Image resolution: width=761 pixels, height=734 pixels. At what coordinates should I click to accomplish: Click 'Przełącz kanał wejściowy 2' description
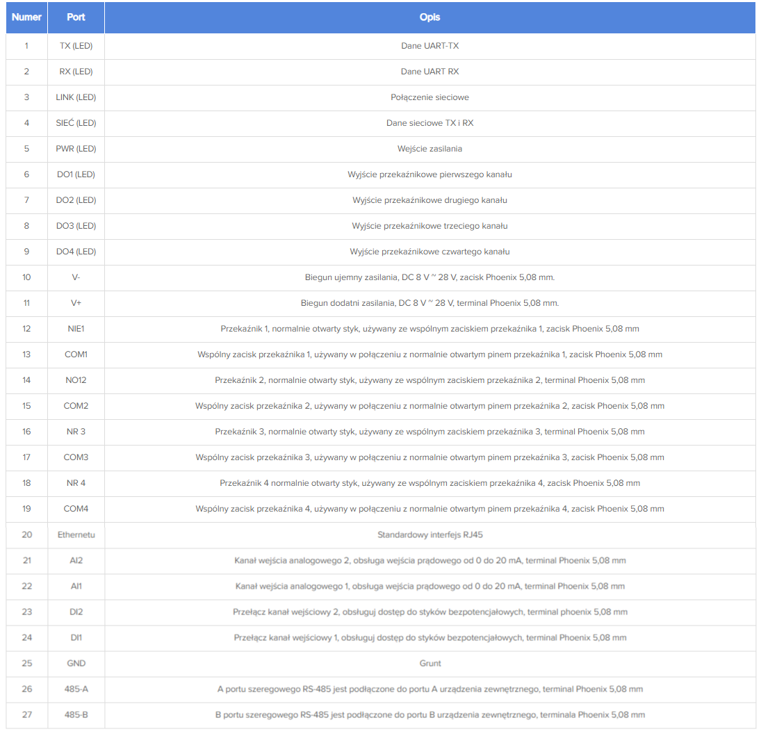430,612
